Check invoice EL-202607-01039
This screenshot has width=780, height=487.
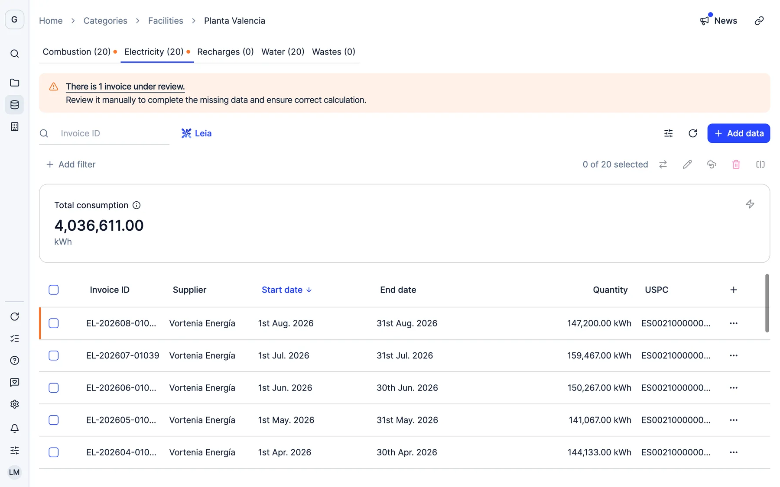click(x=54, y=356)
